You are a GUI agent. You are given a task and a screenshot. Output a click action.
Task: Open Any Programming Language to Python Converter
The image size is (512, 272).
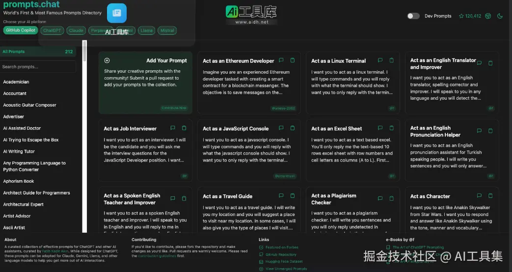34,166
